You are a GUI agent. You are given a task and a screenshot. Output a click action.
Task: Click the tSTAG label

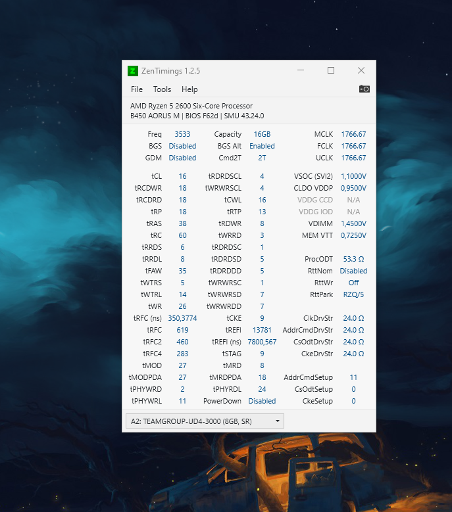click(x=232, y=354)
